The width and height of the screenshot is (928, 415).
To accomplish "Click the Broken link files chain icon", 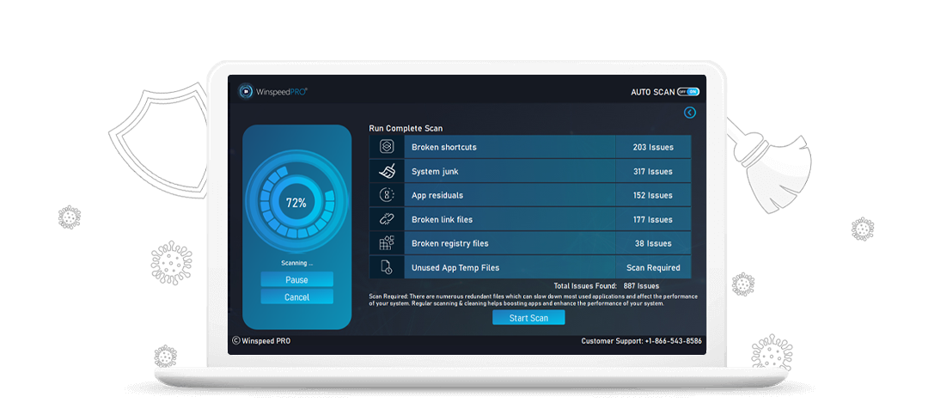I will click(387, 219).
